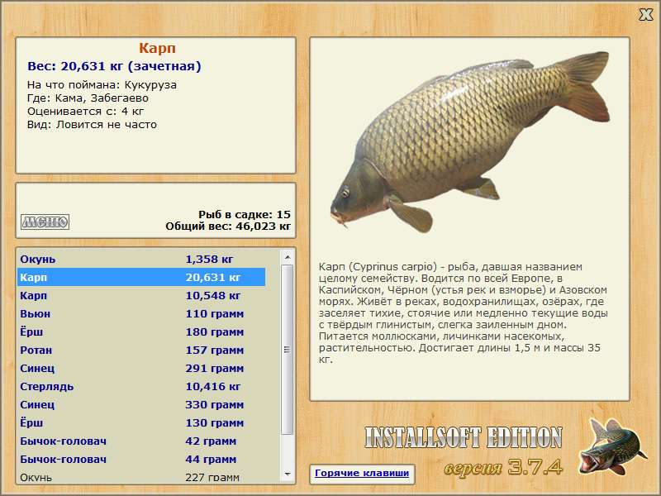Select Окунь 1,358 кг in the list
Screen dimensions: 661x496
pos(140,259)
